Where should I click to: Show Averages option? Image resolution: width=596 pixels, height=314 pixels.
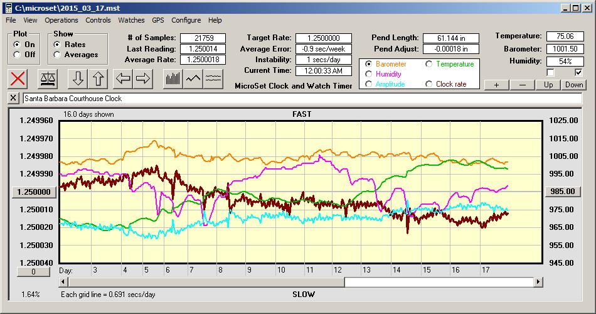pyautogui.click(x=57, y=55)
